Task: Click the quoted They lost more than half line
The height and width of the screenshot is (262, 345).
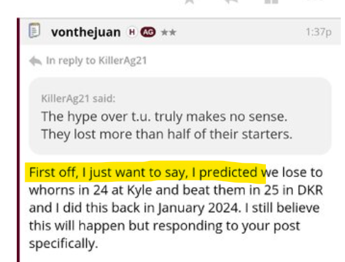Action: [x=167, y=134]
